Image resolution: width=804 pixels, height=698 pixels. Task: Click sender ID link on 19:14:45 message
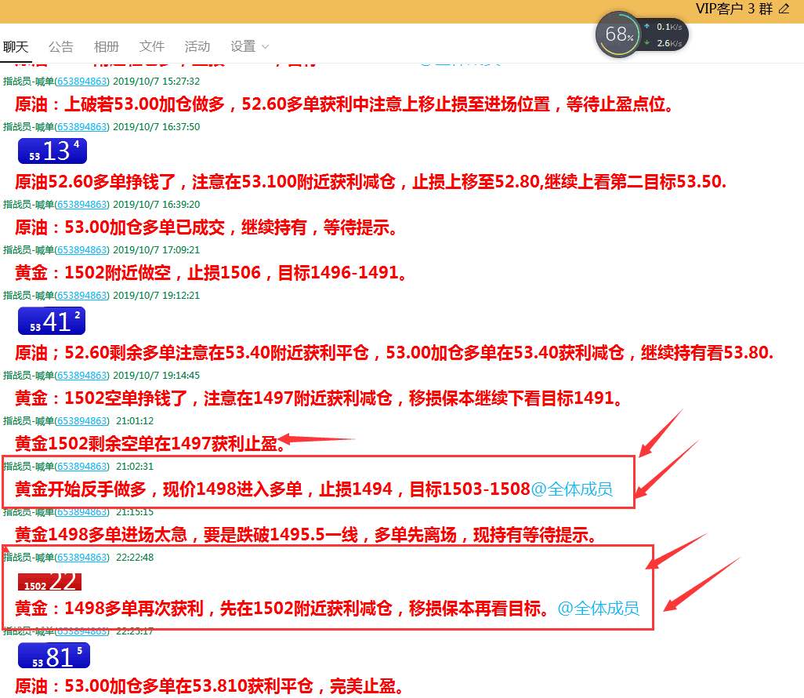point(82,375)
